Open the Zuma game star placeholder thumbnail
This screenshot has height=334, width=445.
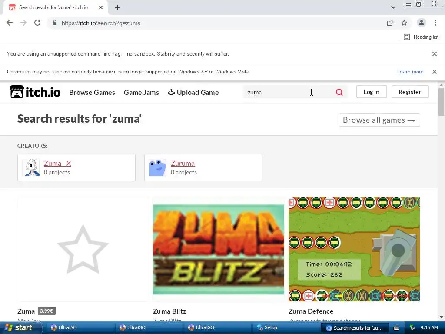[x=83, y=249]
